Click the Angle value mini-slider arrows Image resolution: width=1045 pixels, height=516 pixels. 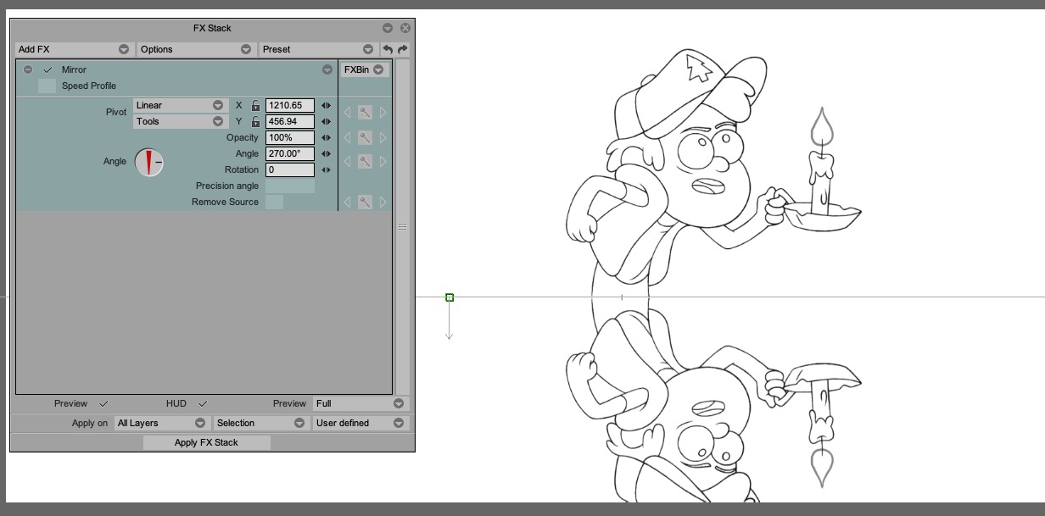point(326,153)
